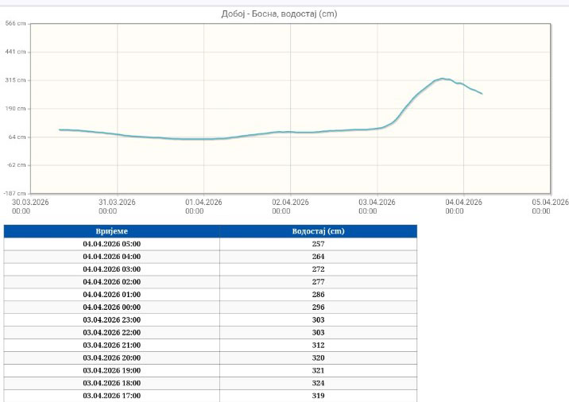Image resolution: width=569 pixels, height=402 pixels.
Task: Click the 03.04.2026 23:00 time cell
Action: pos(111,319)
